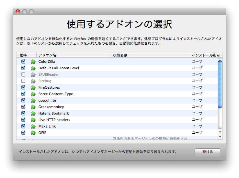Click the scrollbar up arrow
The width and height of the screenshot is (239, 178).
pos(220,132)
